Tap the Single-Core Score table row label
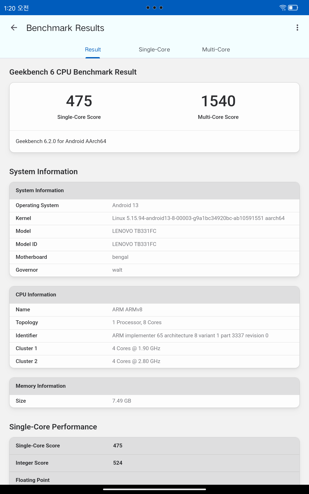309x494 pixels. coord(38,446)
